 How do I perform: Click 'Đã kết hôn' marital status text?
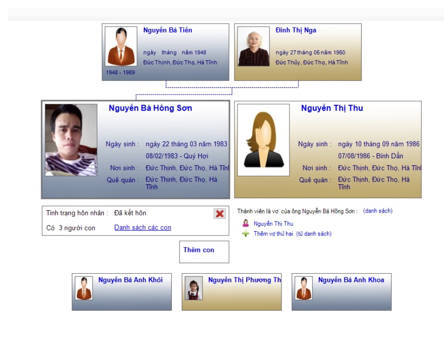tap(130, 213)
